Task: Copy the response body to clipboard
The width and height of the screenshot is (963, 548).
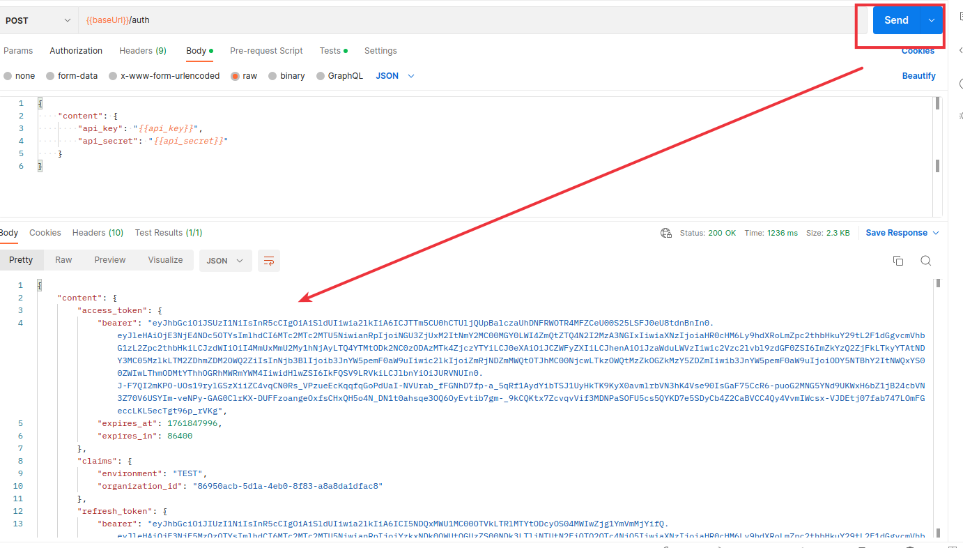Action: point(898,261)
